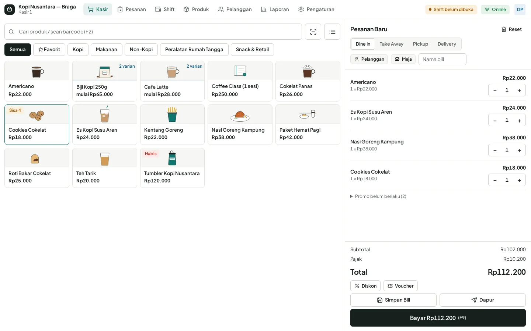The width and height of the screenshot is (531, 331).
Task: Select Pickup order type
Action: (420, 44)
